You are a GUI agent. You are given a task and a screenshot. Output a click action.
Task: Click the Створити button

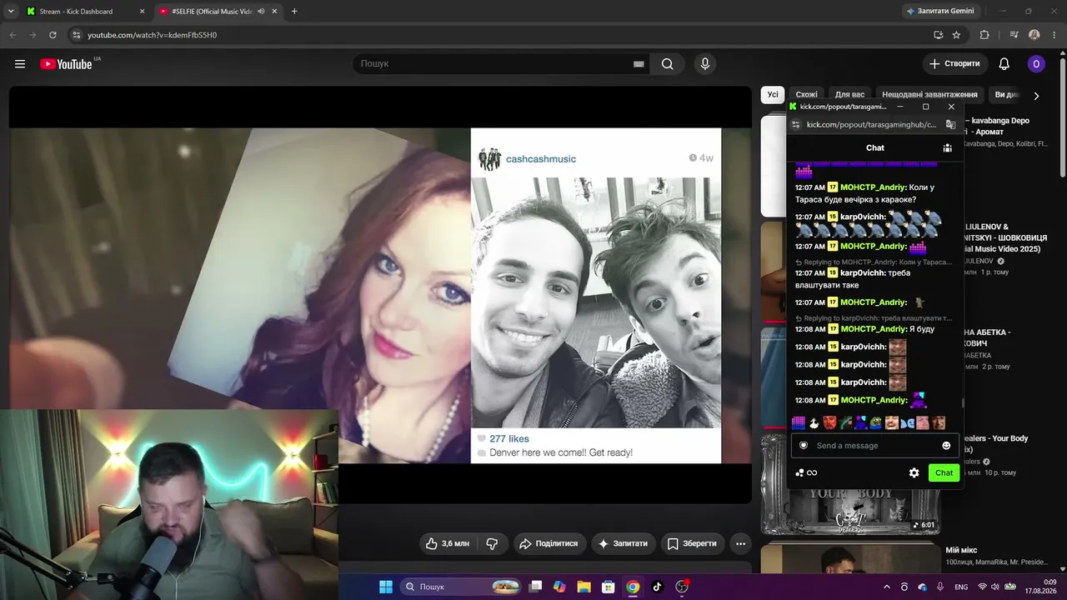(955, 64)
